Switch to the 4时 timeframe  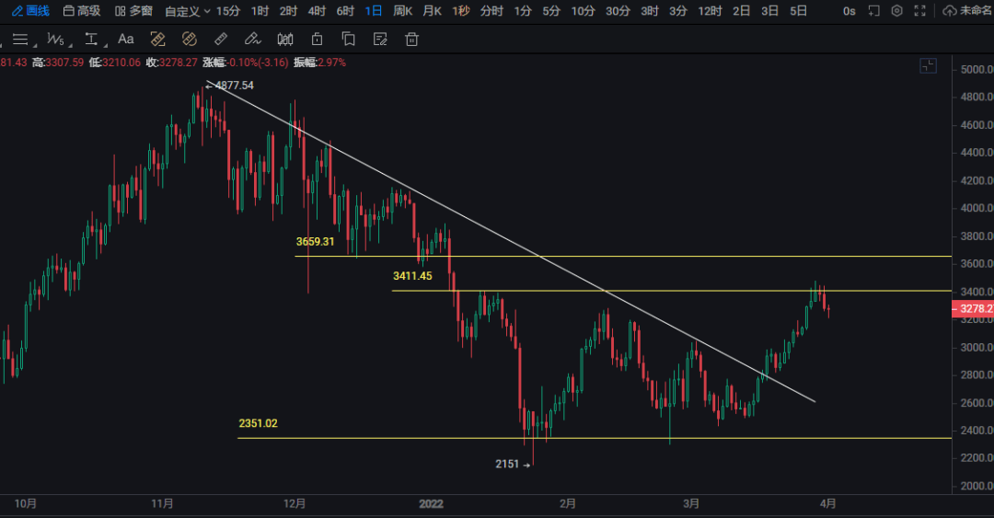click(317, 11)
